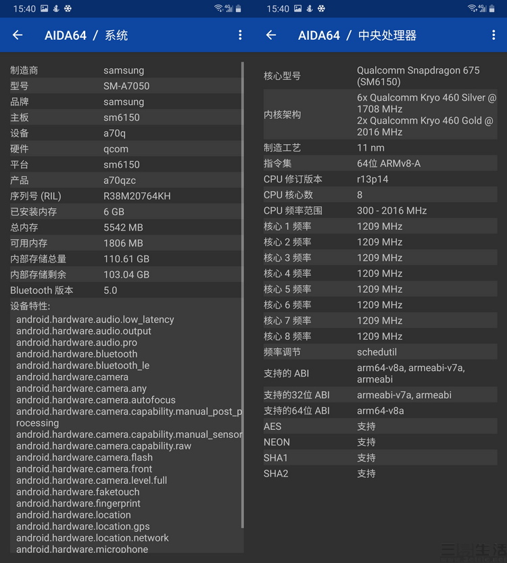
Task: Select the 内部存储总量 110.61 GB row
Action: point(126,259)
